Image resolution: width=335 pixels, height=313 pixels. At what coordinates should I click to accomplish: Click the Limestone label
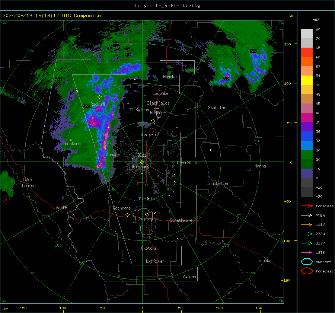[x=70, y=144]
